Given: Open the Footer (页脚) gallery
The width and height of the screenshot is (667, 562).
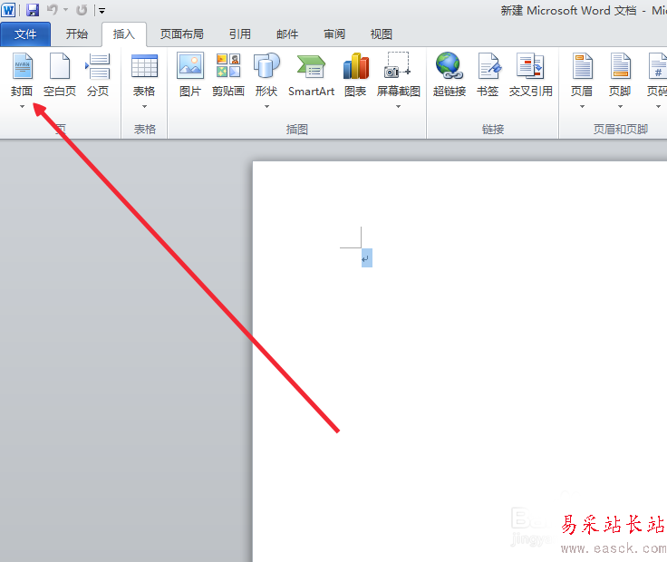Looking at the screenshot, I should 620,76.
